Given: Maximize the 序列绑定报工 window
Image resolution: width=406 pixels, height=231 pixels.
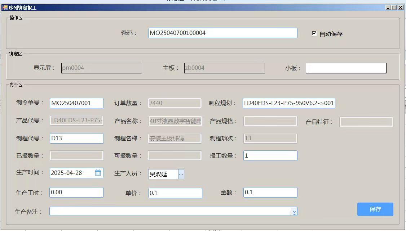Looking at the screenshot, I should [394, 7].
